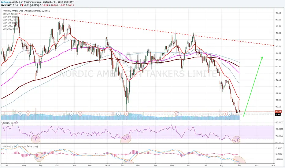The image size is (285, 168).
Task: Click the 14.00 price axis label
Action: click(x=279, y=60)
